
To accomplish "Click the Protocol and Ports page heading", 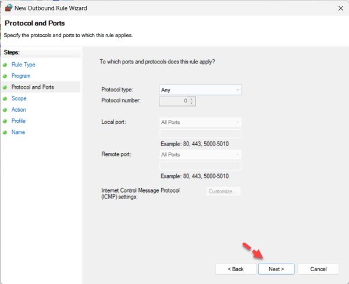I will (x=35, y=23).
